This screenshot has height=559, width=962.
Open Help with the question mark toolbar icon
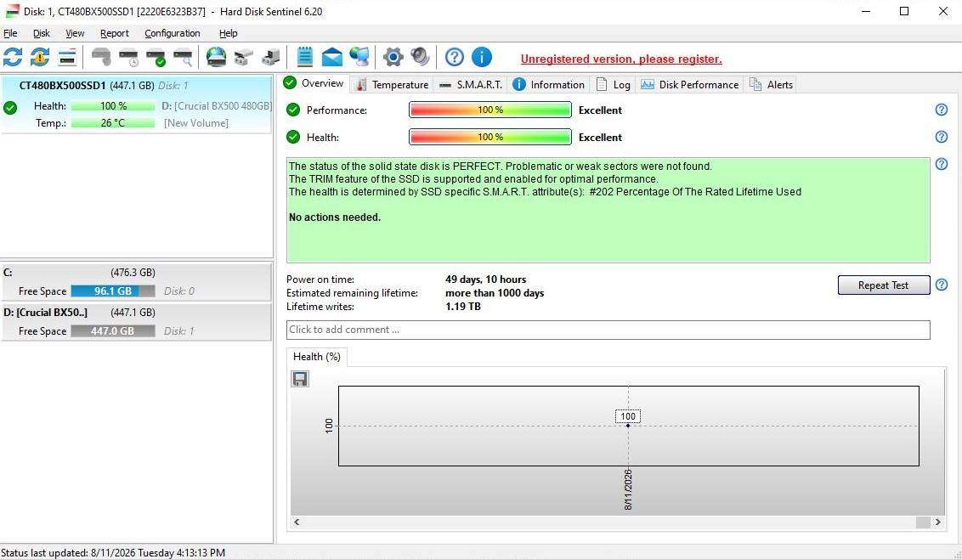point(455,57)
